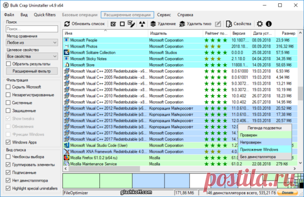Click the vertical scrollbar down arrow
This screenshot has height=197, width=304.
pos(300,163)
